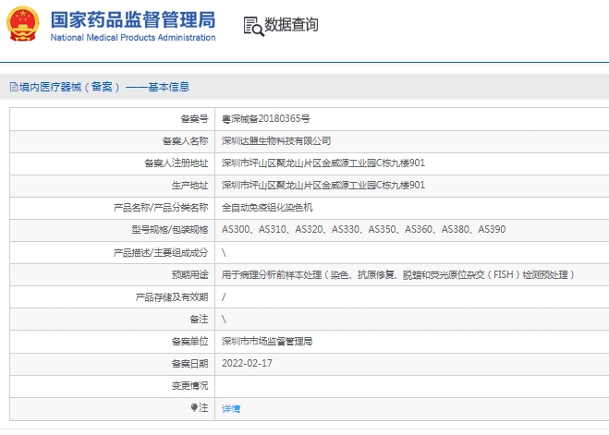Click the backslash value in 备注 row
The image size is (609, 435).
[224, 319]
